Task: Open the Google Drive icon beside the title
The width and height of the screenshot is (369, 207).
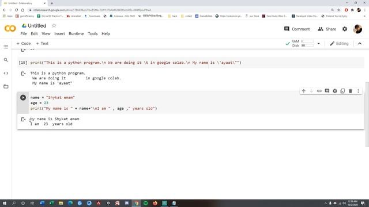Action: coord(24,25)
